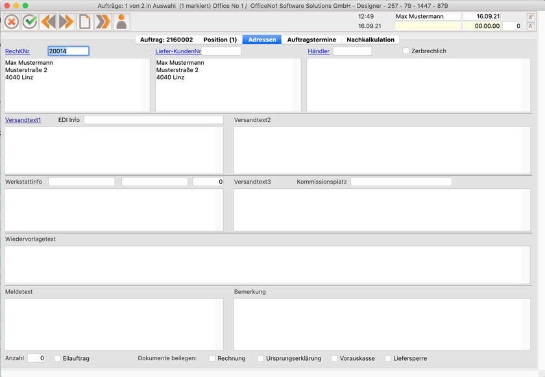
Task: Click the green checkmark confirm icon
Action: (30, 22)
